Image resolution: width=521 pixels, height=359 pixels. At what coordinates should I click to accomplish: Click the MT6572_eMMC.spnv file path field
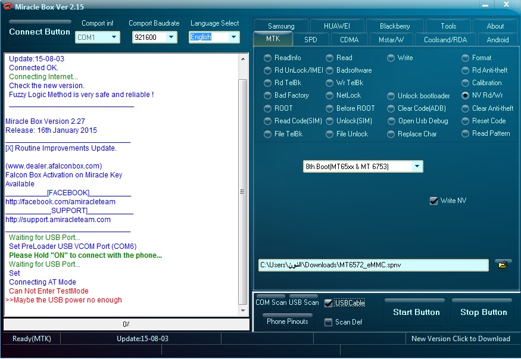click(373, 265)
